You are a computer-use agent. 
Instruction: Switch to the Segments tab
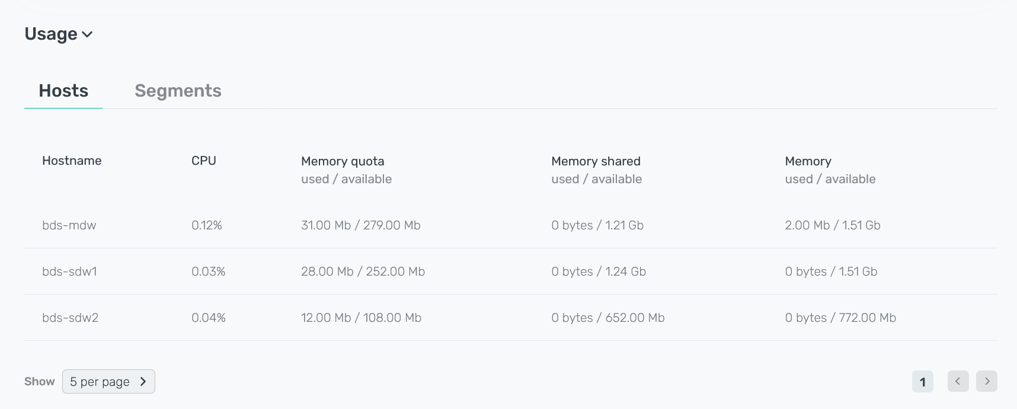pos(178,90)
